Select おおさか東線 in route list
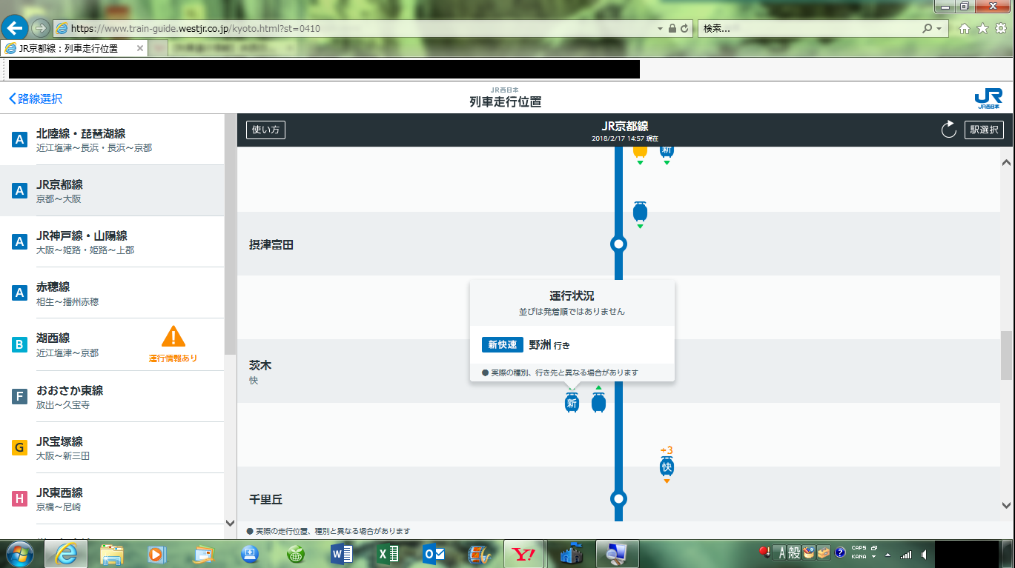1015x568 pixels. click(x=112, y=396)
